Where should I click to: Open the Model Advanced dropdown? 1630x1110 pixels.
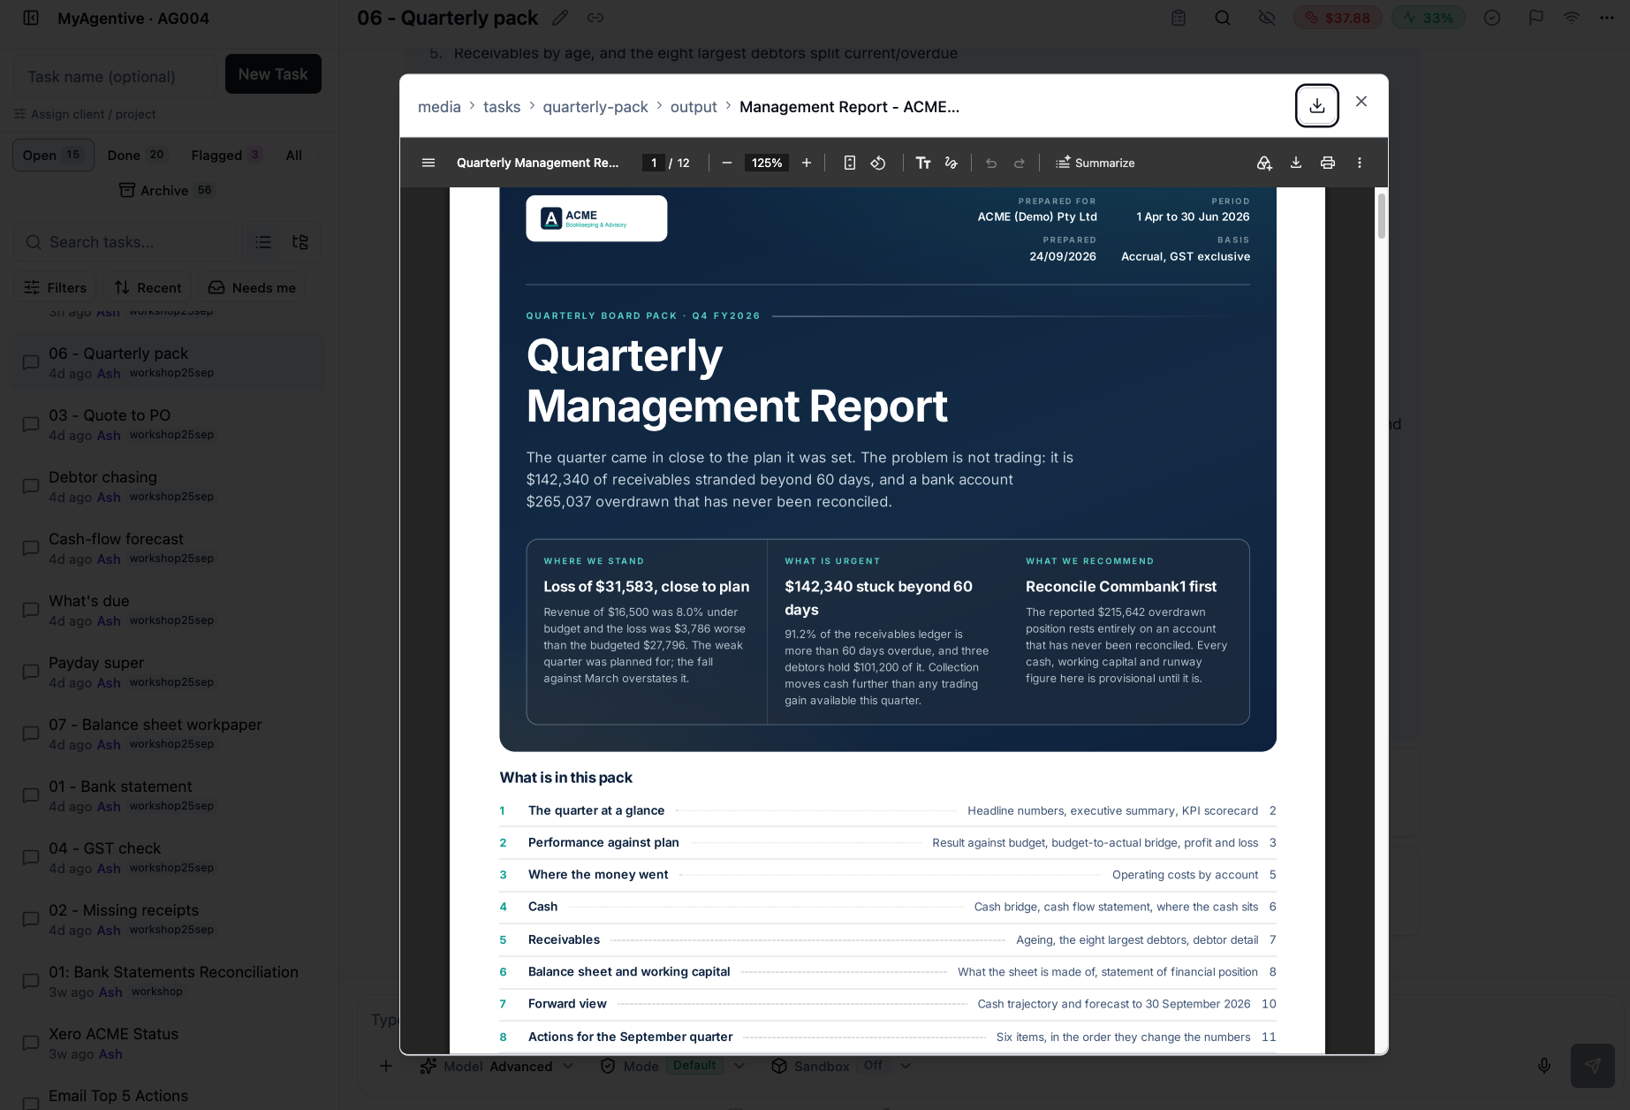[x=497, y=1066]
